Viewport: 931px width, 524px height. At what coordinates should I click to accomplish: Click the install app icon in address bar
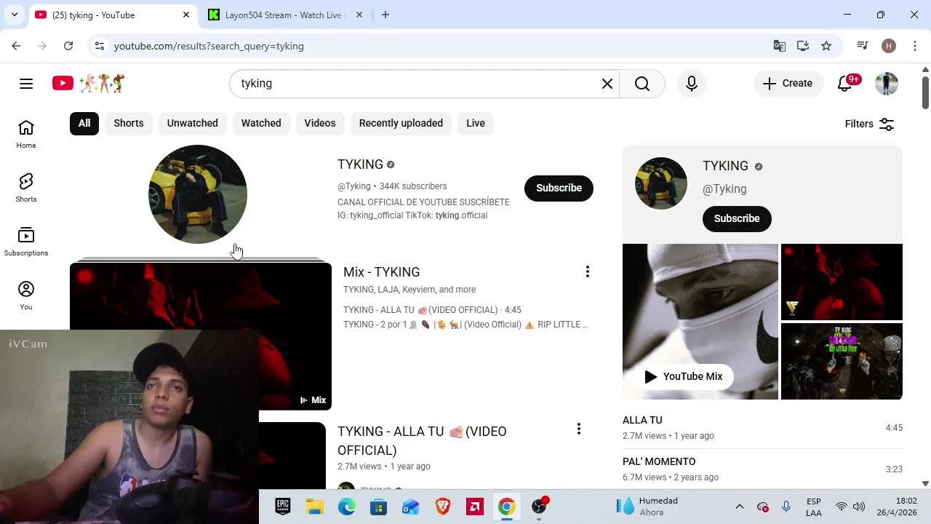click(x=803, y=46)
